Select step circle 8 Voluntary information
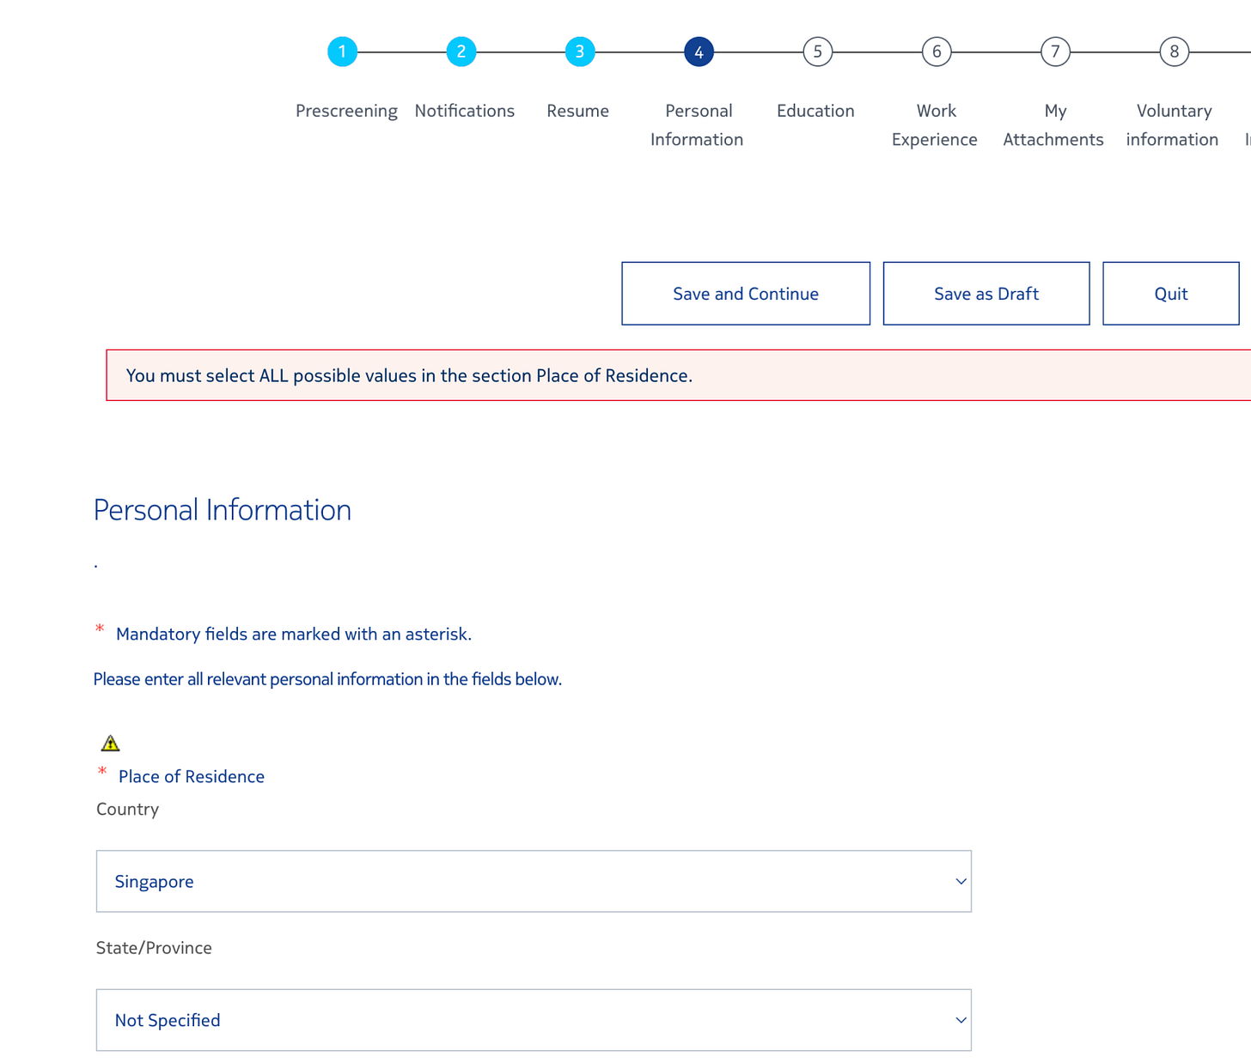 click(1174, 52)
